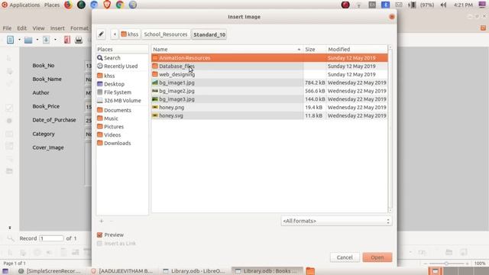This screenshot has height=275, width=489.
Task: Switch to Library.odb : Books taskbar window
Action: (267, 271)
